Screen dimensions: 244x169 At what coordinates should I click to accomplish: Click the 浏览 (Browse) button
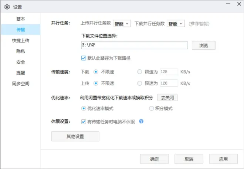pyautogui.click(x=203, y=46)
